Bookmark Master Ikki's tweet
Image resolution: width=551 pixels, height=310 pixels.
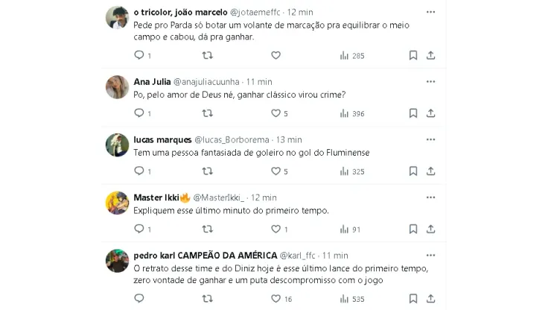[413, 230]
